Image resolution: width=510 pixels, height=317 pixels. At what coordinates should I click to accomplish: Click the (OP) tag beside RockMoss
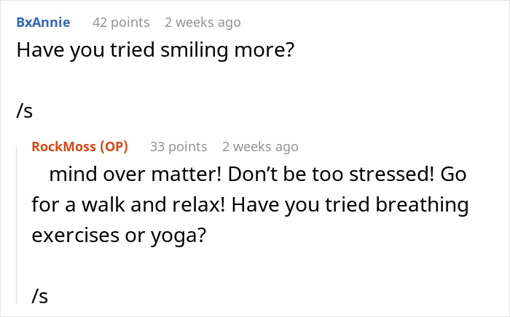pos(114,147)
